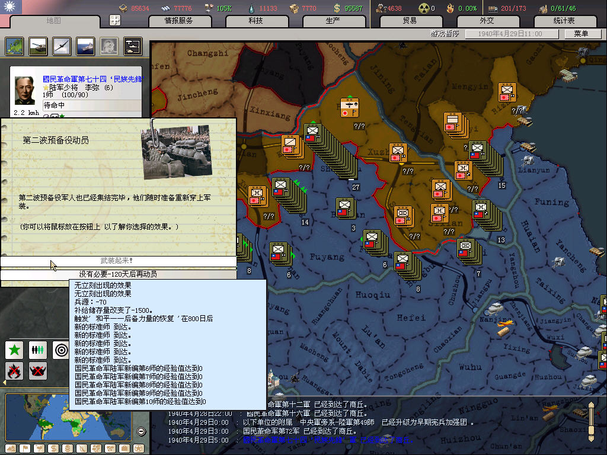Open the world map overview icon

pyautogui.click(x=14, y=46)
